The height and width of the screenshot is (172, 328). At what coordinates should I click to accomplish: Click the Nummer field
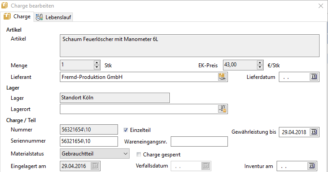(89, 130)
